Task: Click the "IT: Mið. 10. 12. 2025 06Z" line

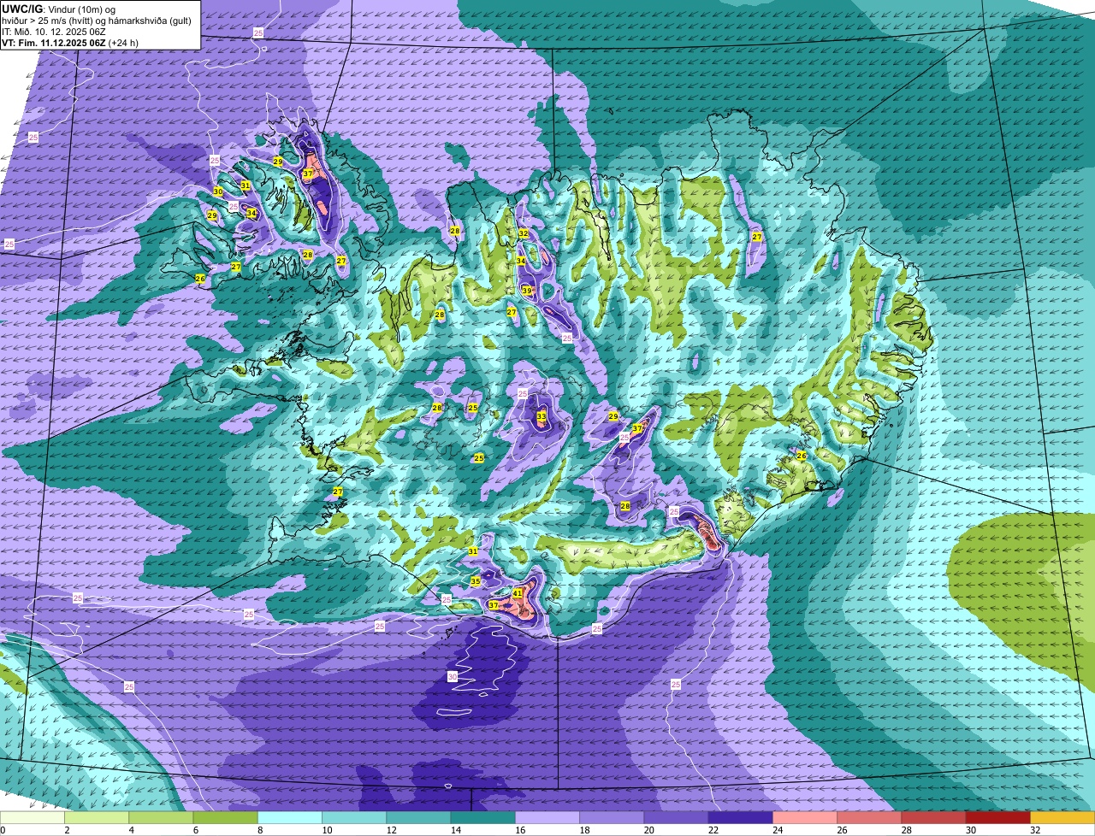Action: pyautogui.click(x=54, y=31)
